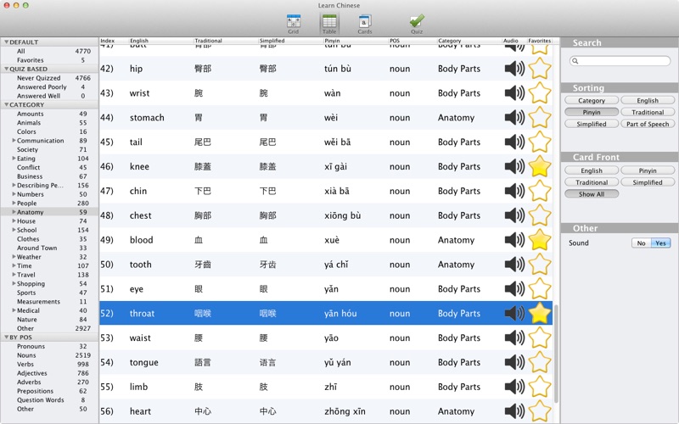Sort words by English button
The image size is (679, 424).
click(x=648, y=100)
